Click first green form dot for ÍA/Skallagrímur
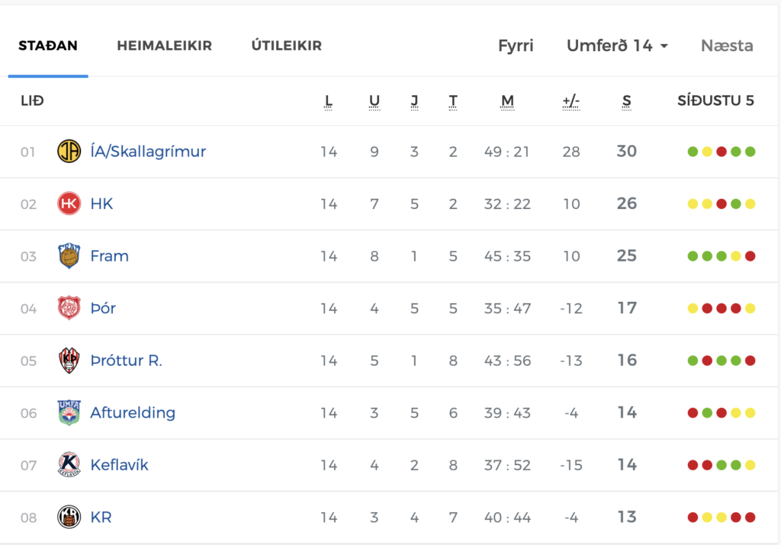 coord(693,152)
